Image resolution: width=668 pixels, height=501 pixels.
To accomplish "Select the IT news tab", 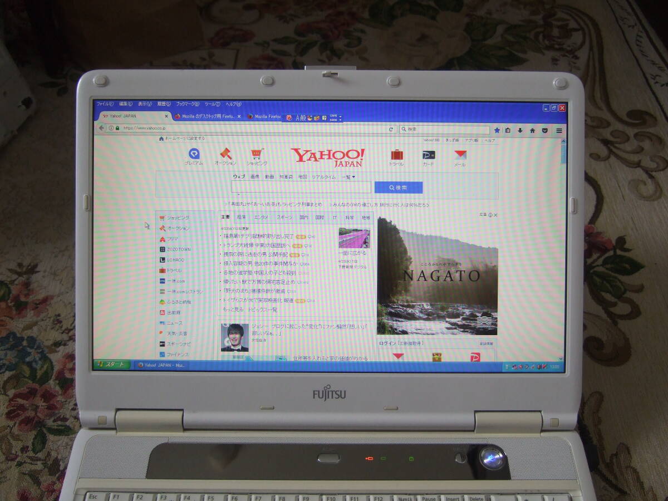I will (x=335, y=218).
